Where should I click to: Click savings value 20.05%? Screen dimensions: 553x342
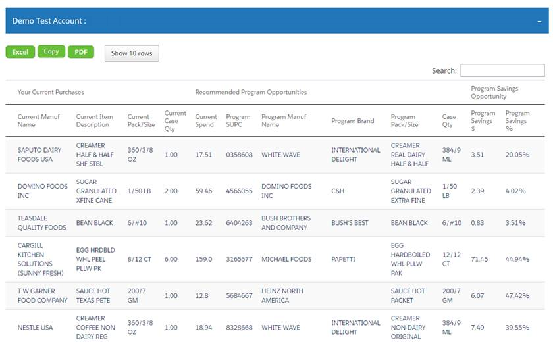(x=517, y=155)
